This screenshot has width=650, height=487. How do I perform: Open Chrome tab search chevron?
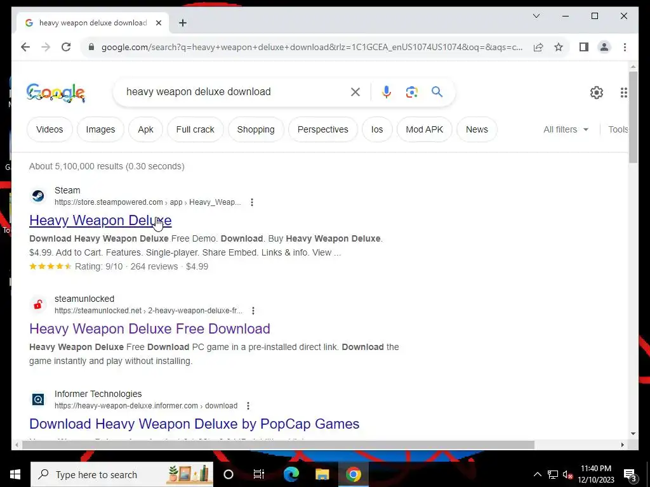pyautogui.click(x=536, y=16)
